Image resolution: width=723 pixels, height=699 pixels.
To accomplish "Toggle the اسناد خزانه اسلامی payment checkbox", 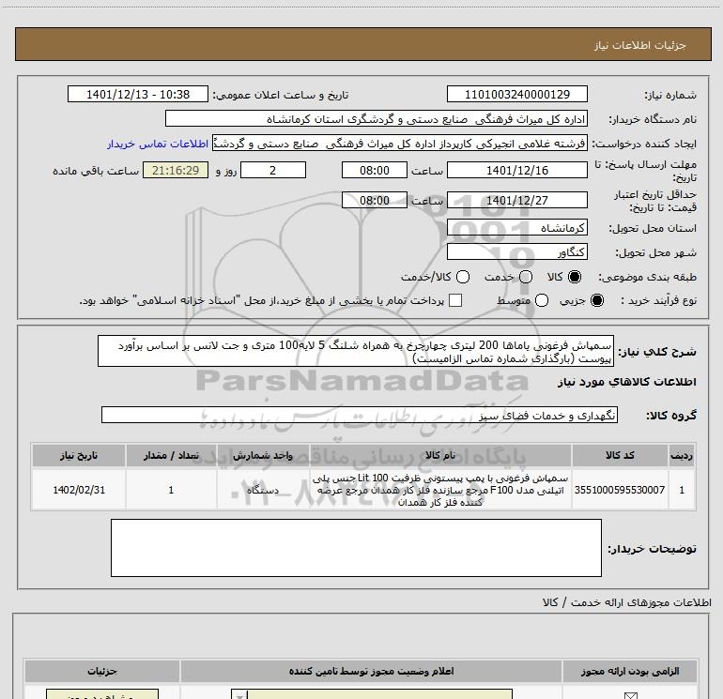I will point(455,300).
